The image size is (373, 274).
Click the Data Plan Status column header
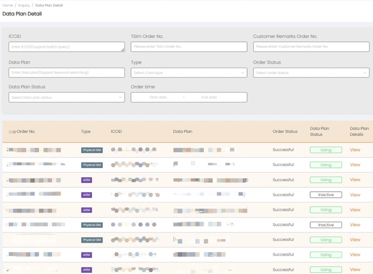click(x=320, y=131)
